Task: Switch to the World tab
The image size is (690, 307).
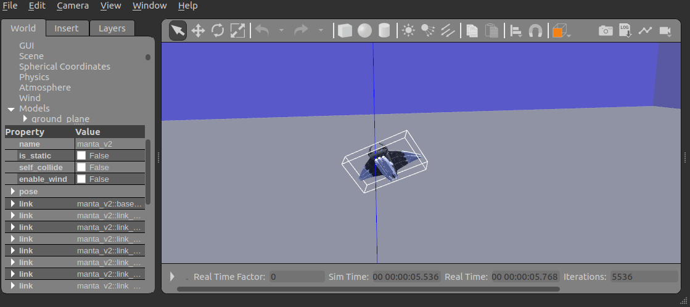Action: (x=23, y=28)
